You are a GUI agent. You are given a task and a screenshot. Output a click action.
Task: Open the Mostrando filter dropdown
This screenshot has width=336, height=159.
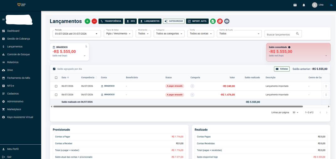143,34
